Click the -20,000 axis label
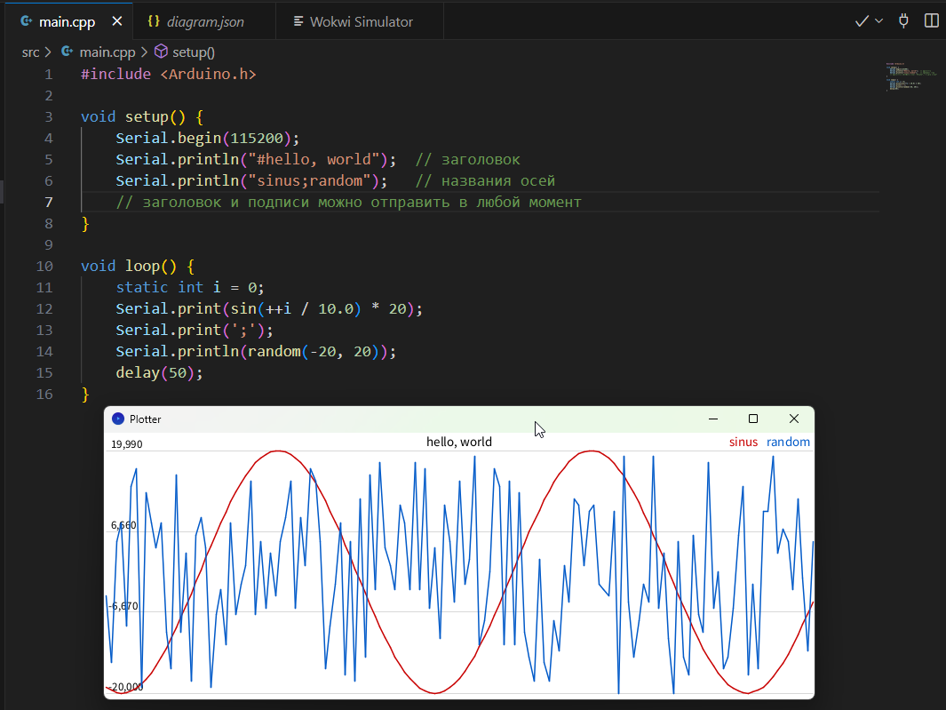Viewport: 946px width, 710px height. [x=126, y=687]
